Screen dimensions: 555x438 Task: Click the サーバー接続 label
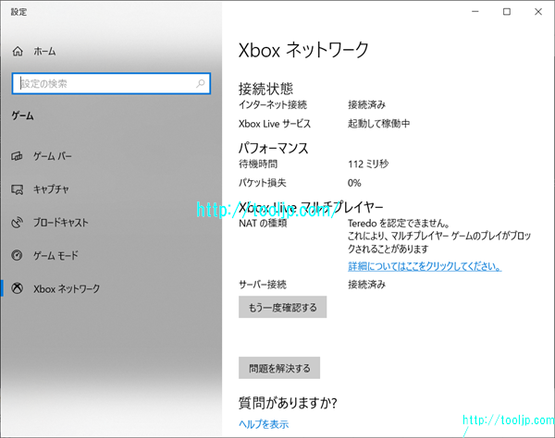(x=263, y=285)
